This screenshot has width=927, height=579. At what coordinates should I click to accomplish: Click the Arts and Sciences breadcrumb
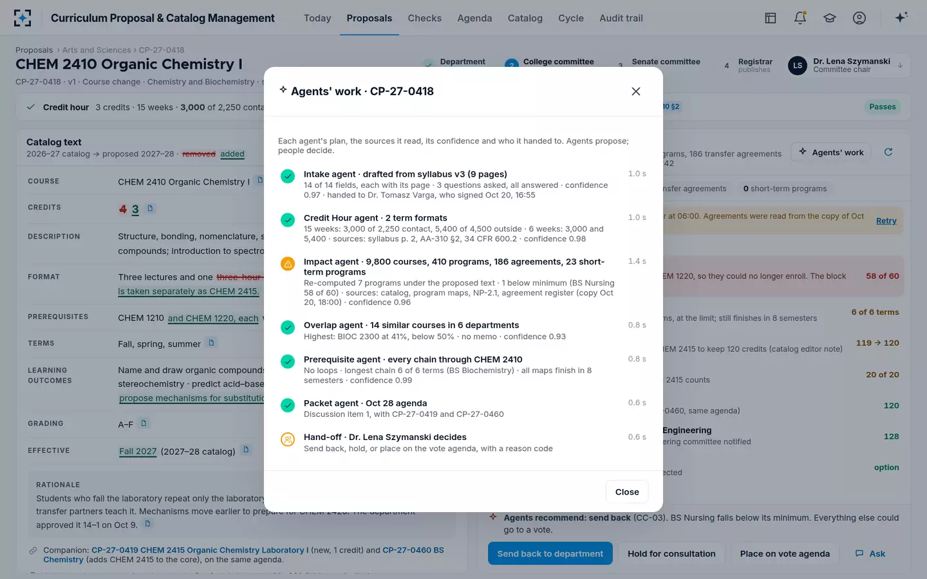(97, 50)
